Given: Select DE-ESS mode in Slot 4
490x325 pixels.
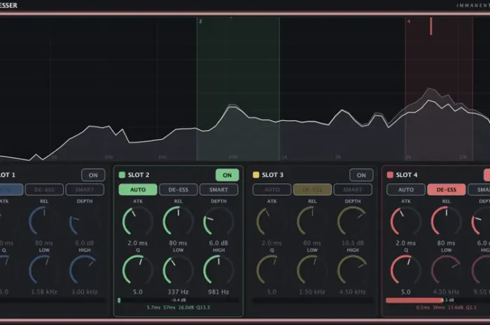Looking at the screenshot, I should [447, 189].
